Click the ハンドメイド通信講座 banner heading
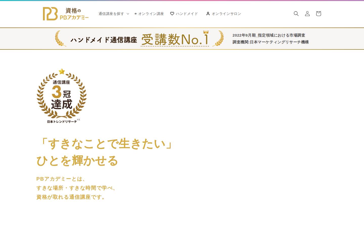 104,40
